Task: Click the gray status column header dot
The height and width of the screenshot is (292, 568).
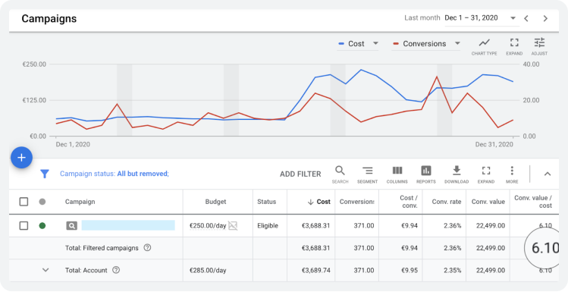Action: coord(42,202)
